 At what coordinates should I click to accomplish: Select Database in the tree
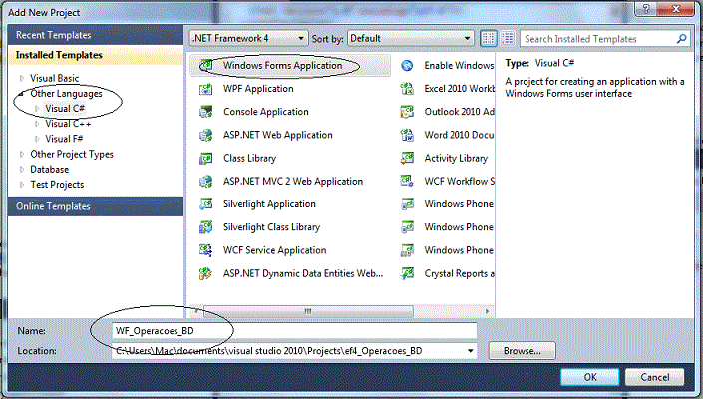click(49, 170)
